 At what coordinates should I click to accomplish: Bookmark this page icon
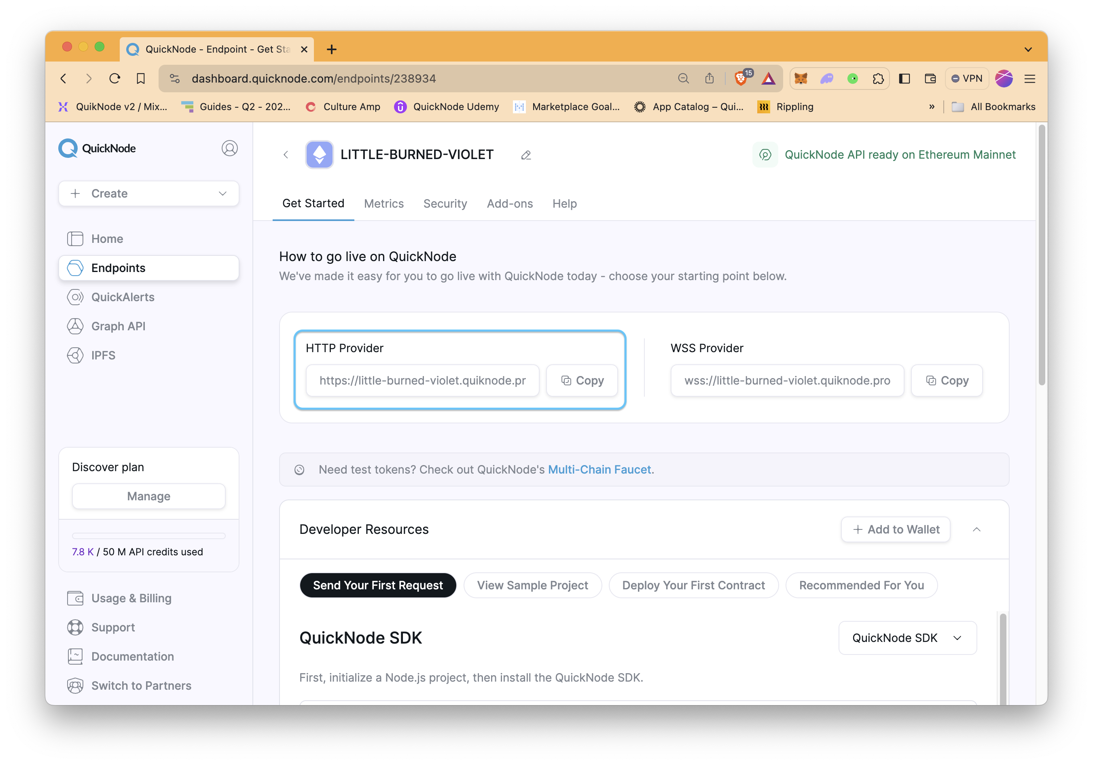pyautogui.click(x=140, y=78)
